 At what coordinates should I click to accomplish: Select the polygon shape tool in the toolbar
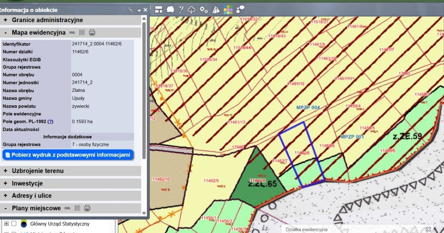click(170, 10)
